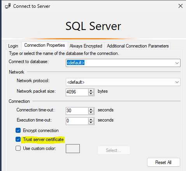Increase execution time-out seconds
The height and width of the screenshot is (171, 186).
coord(91,120)
